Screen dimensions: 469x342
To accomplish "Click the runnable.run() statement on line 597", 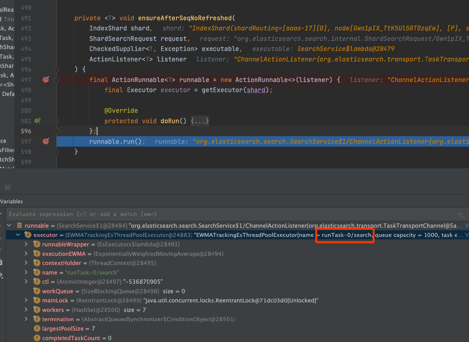I will tap(117, 142).
